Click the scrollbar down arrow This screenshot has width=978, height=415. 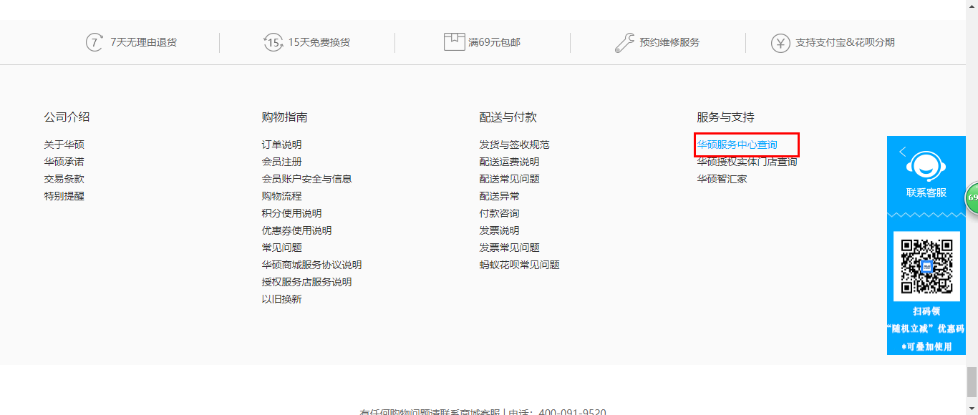pos(973,409)
